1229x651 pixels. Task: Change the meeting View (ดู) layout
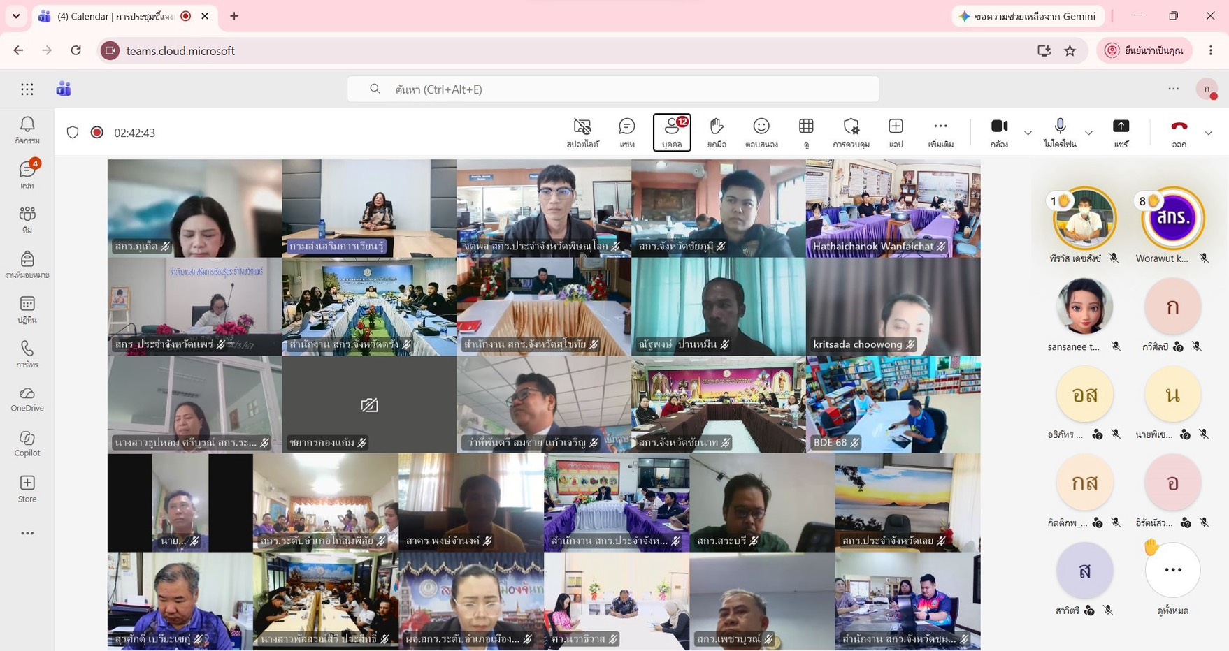click(806, 133)
